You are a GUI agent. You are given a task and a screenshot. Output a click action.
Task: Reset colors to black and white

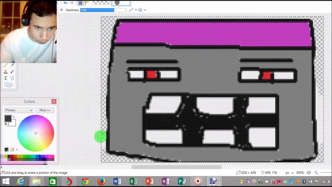pos(6,124)
